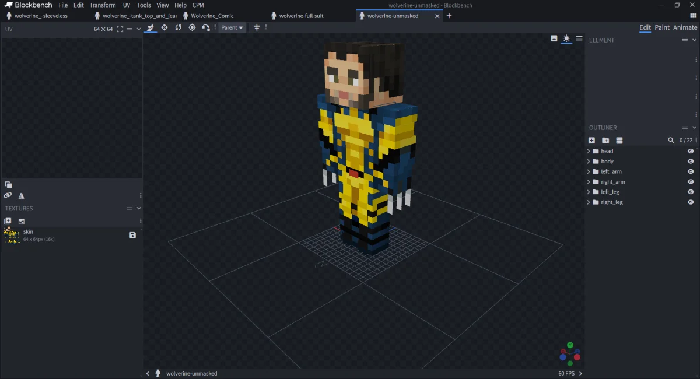Screen dimensions: 700x379
Task: Expand the left_leg group
Action: (589, 192)
